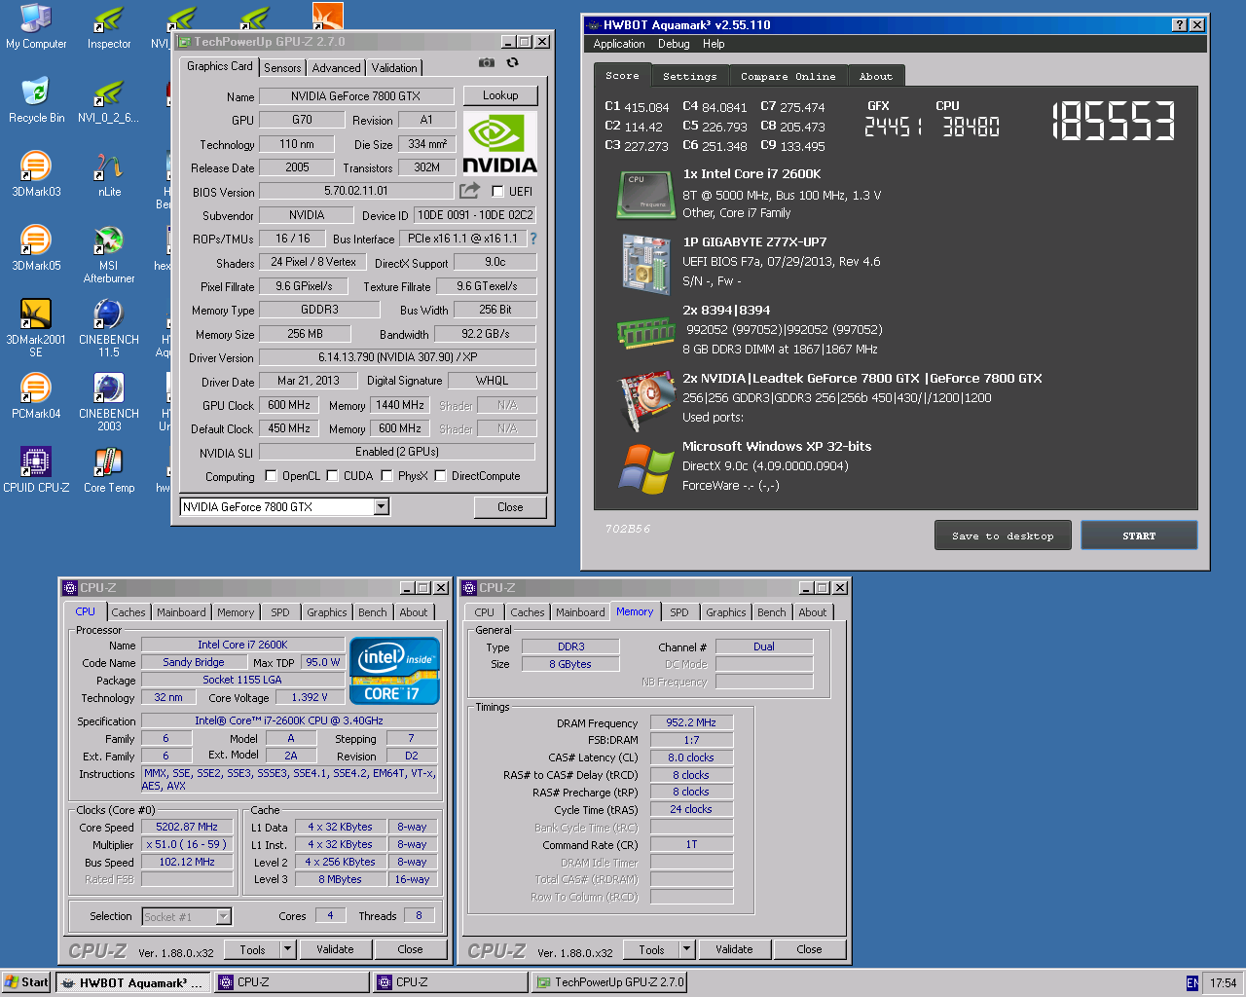Click the Windows logo icon in Aquamark
This screenshot has width=1246, height=997.
click(645, 467)
